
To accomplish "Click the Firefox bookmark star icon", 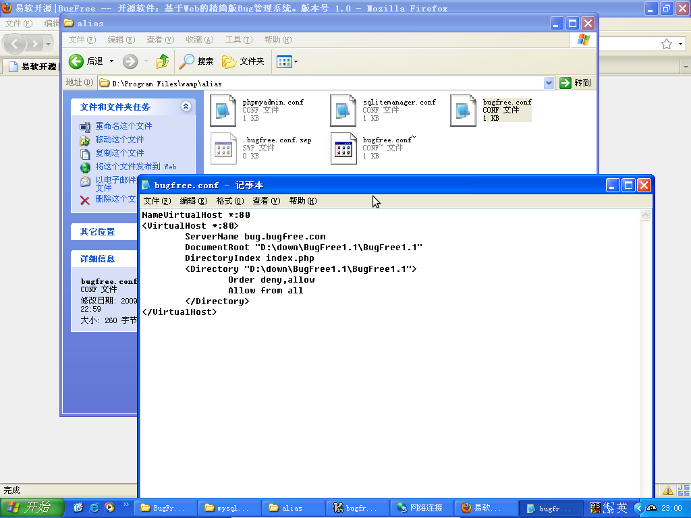I will (666, 44).
